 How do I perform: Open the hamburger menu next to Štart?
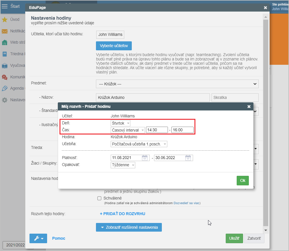pos(5,6)
